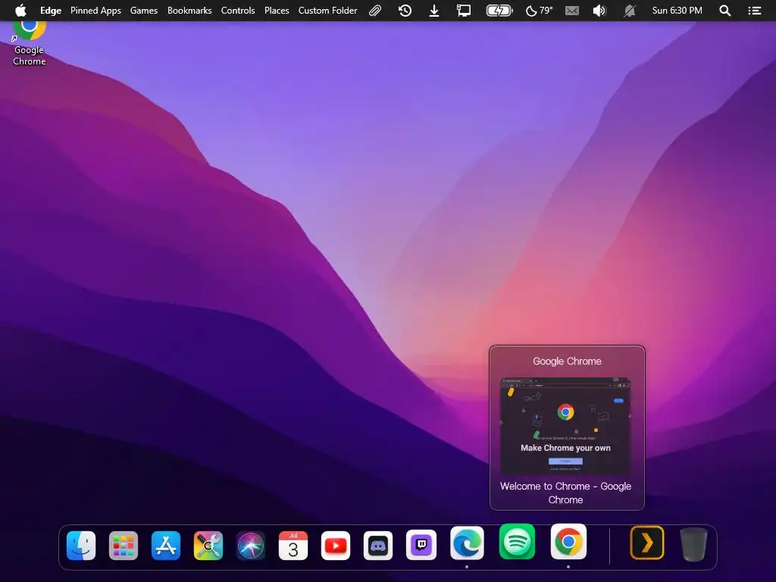This screenshot has width=776, height=582.
Task: Open the Places menu
Action: click(277, 11)
